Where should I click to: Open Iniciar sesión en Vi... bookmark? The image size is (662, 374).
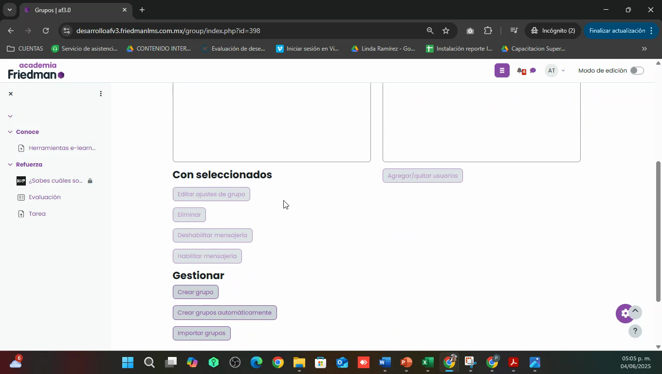tap(307, 49)
